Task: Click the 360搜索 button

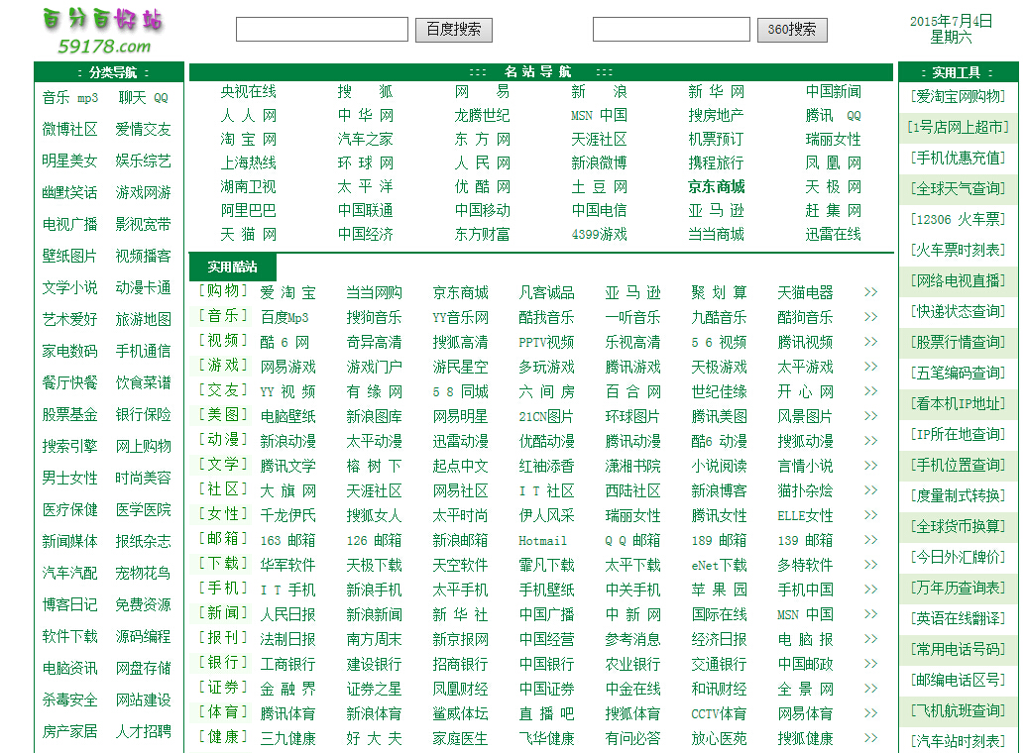Action: (x=792, y=30)
